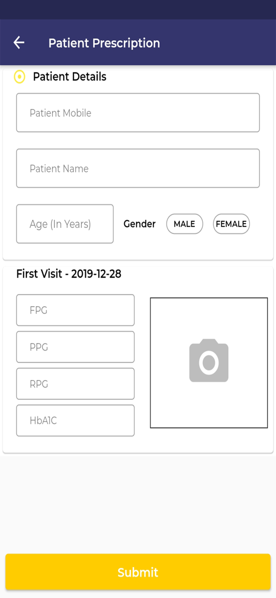This screenshot has height=598, width=276.
Task: Focus the Patient Mobile field
Action: pyautogui.click(x=138, y=113)
